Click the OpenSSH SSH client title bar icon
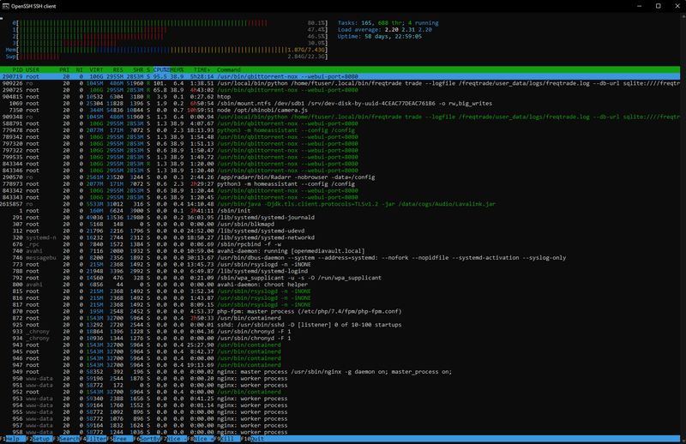 click(x=6, y=6)
